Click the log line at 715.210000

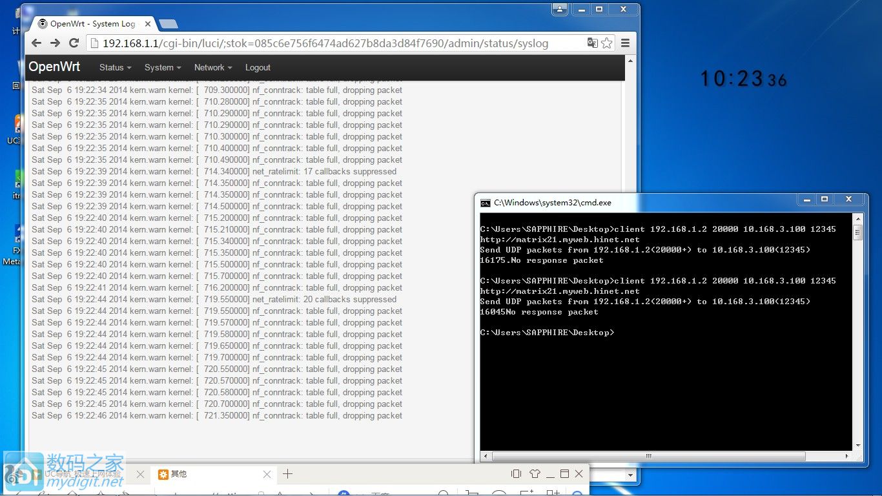(x=217, y=229)
